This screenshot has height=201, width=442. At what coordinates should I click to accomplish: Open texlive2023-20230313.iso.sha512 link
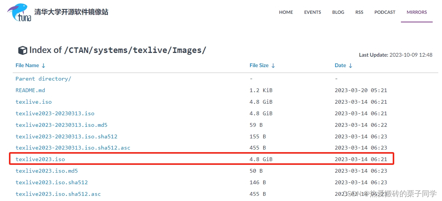66,136
